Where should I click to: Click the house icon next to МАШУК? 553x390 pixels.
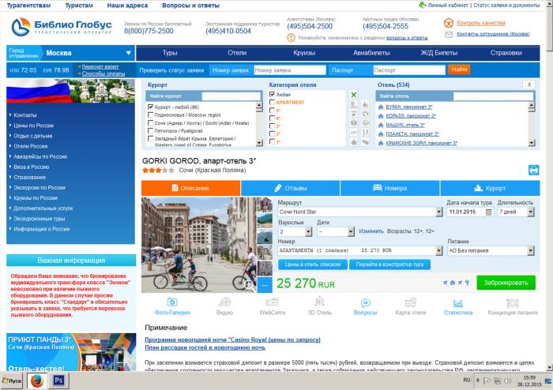tap(381, 125)
